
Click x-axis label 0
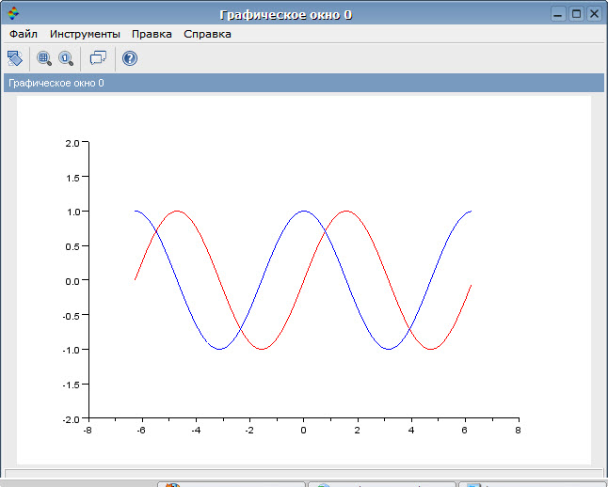[x=303, y=430]
